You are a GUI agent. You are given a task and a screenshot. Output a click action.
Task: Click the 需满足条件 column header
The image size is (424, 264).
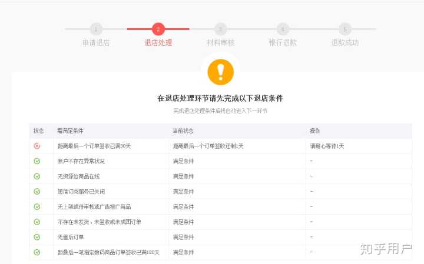tap(70, 131)
